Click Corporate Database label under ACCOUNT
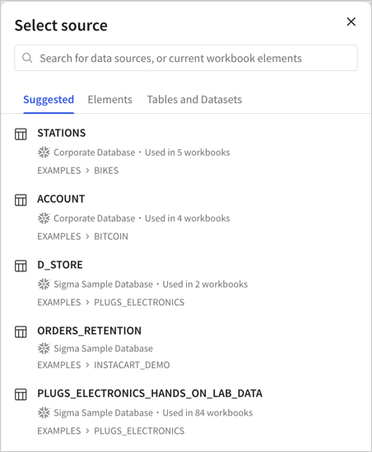This screenshot has height=452, width=372. point(95,219)
